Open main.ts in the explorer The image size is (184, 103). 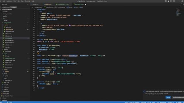click(6, 89)
